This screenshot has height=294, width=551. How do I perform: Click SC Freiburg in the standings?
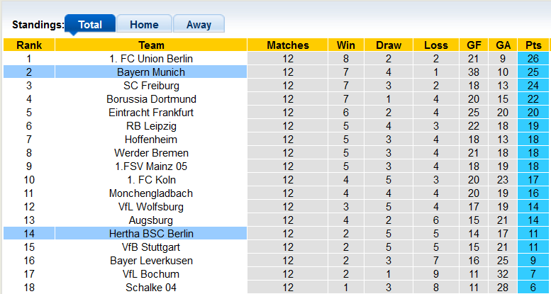151,86
